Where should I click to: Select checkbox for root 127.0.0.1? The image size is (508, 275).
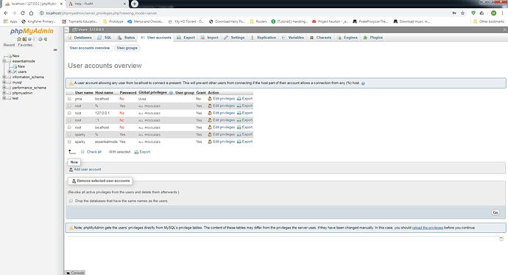point(69,113)
